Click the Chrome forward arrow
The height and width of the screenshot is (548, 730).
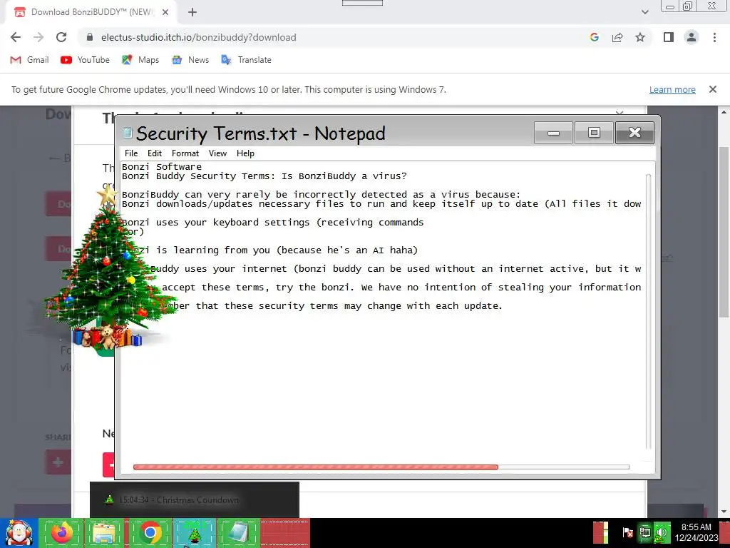tap(38, 37)
